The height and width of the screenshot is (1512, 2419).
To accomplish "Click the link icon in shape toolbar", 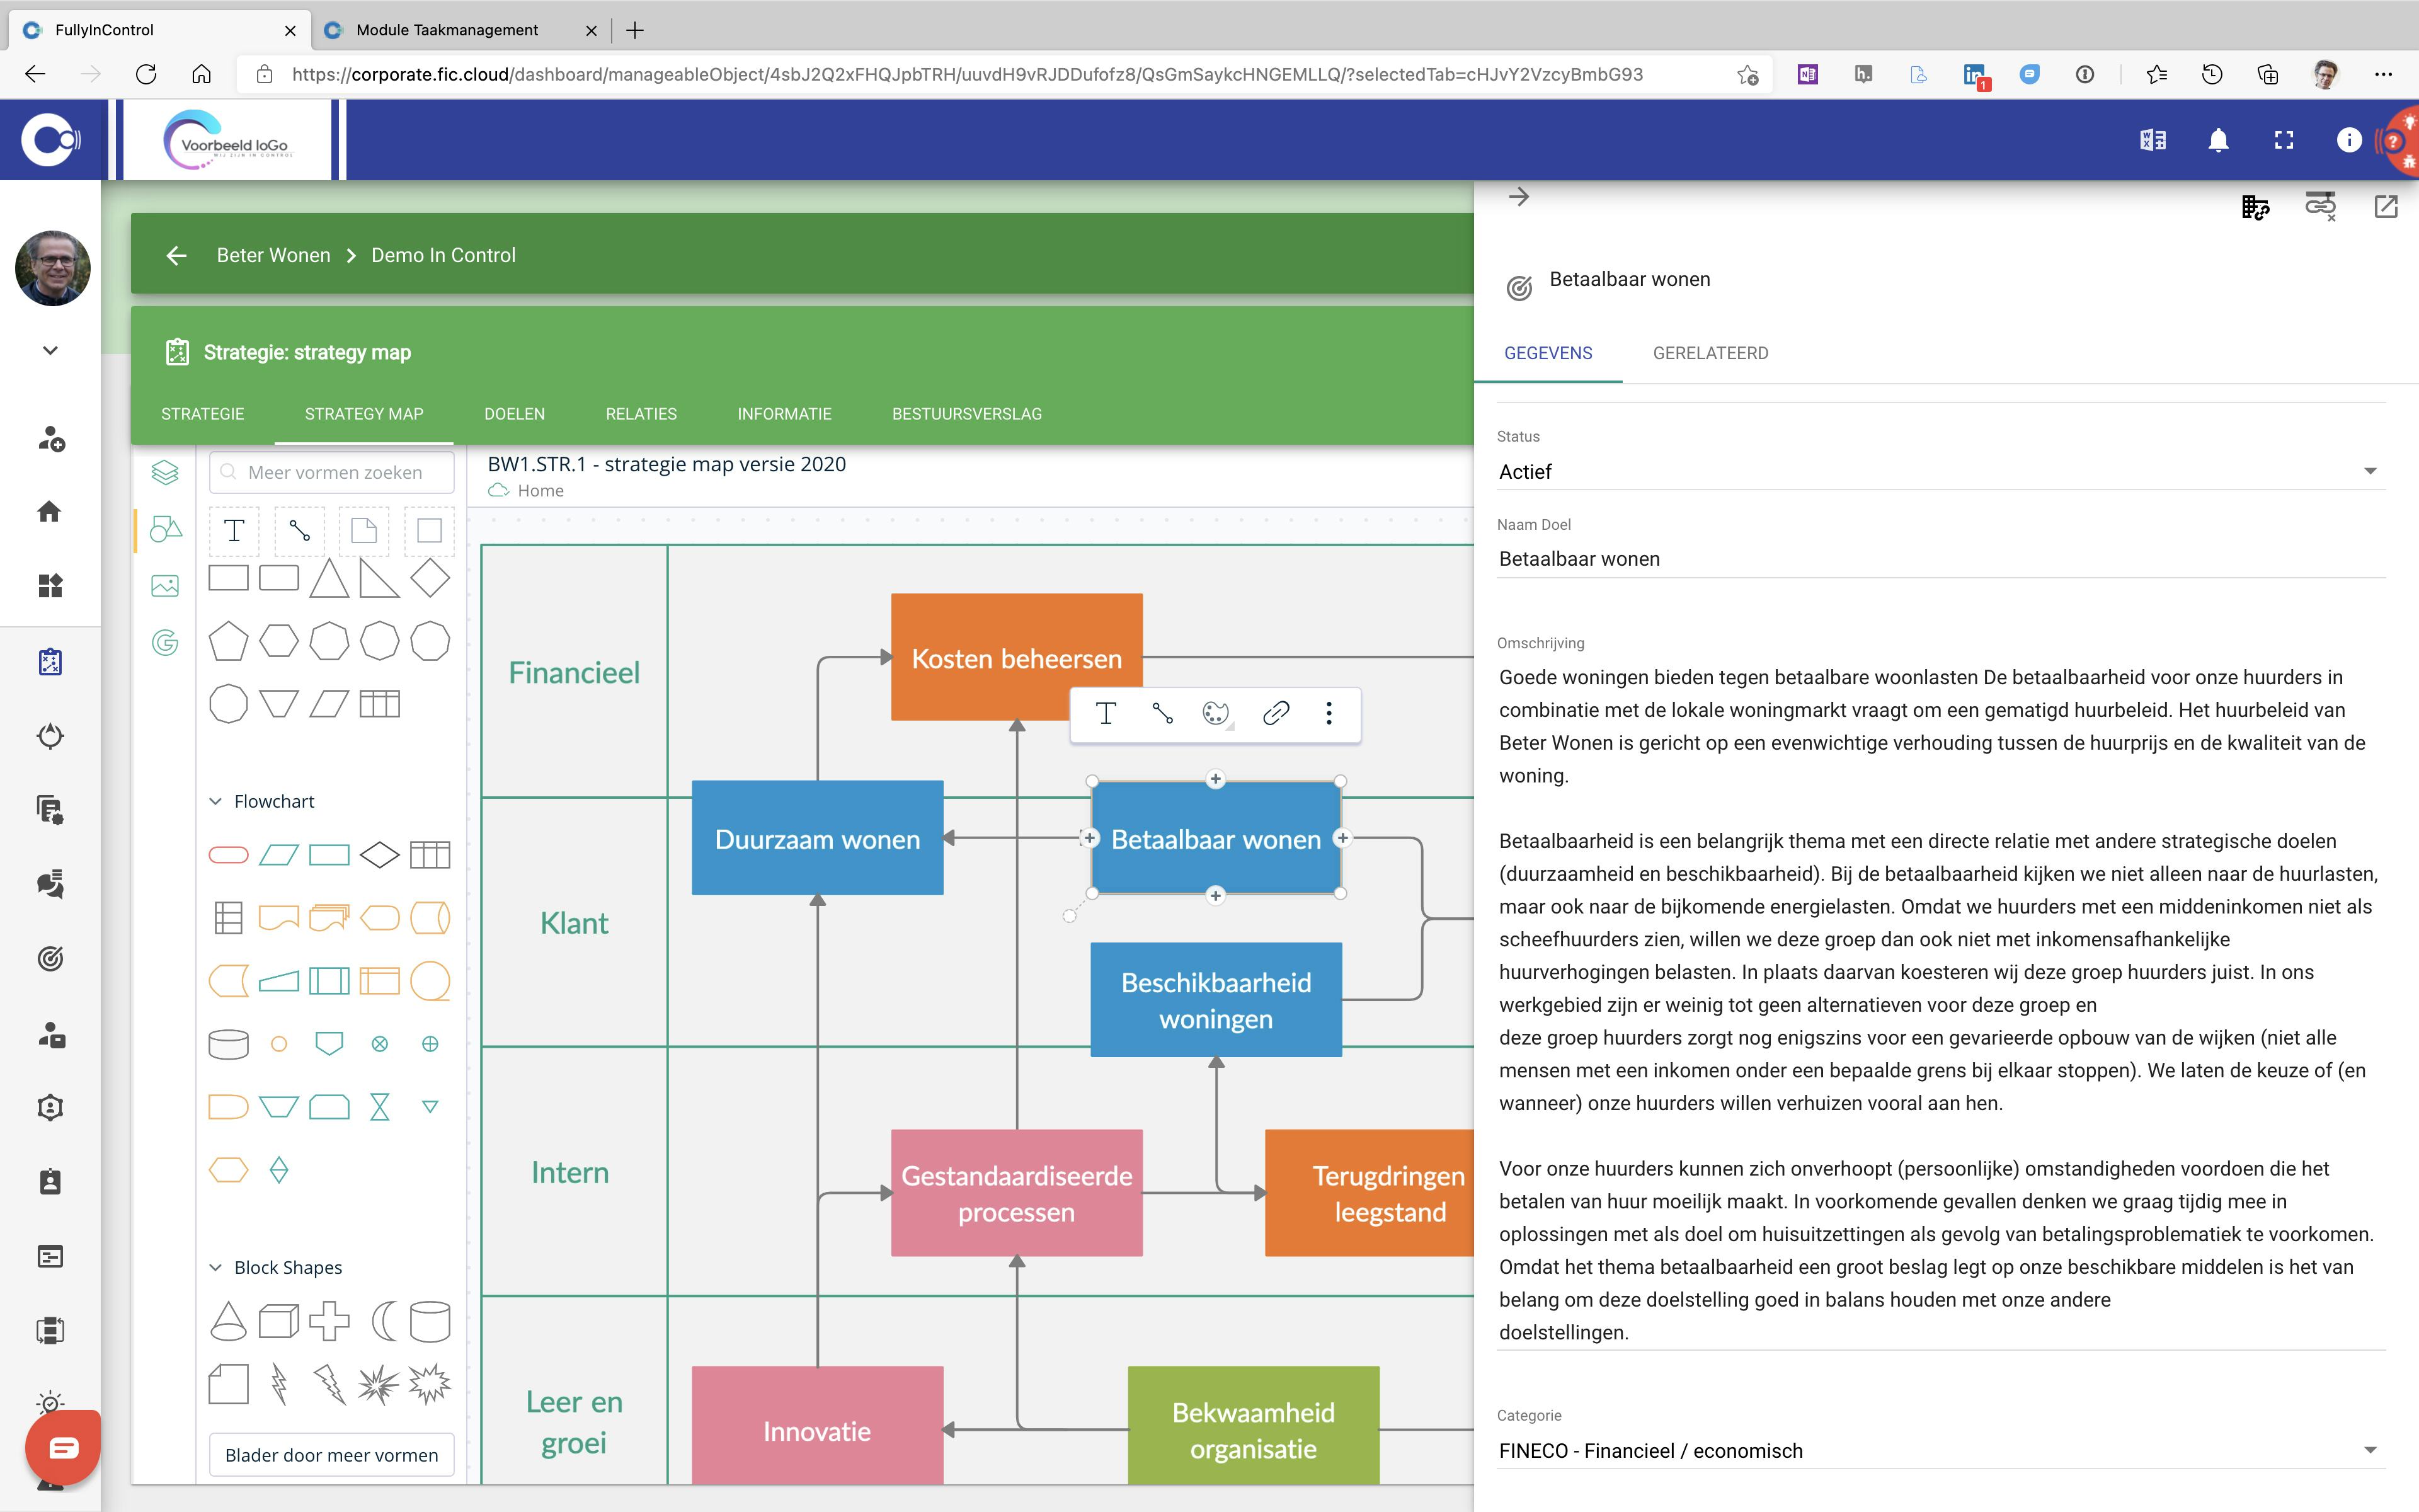I will [x=1274, y=713].
